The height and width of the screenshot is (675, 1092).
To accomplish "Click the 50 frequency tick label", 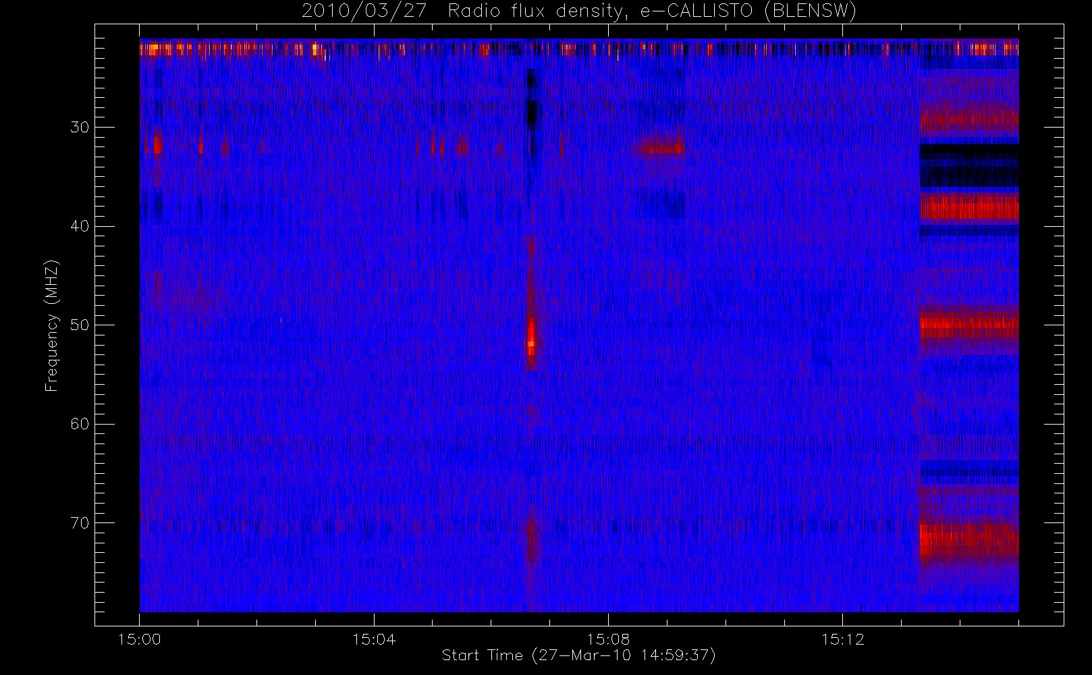I will (80, 325).
